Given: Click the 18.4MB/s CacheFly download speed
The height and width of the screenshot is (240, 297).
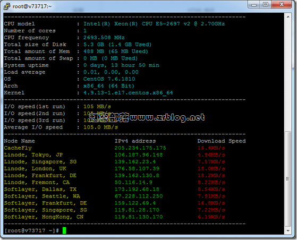Looking at the screenshot, I should pos(211,148).
